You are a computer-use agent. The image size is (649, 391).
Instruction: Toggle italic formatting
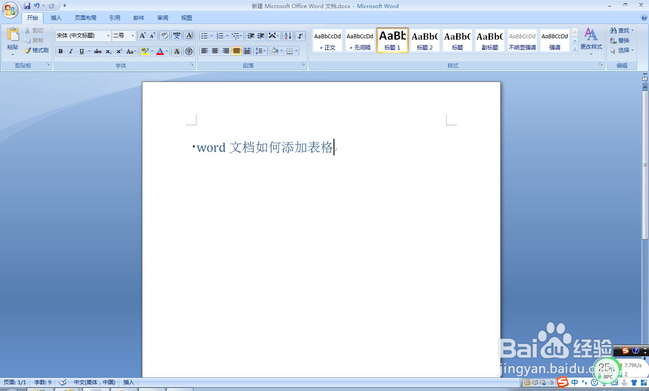pos(70,51)
